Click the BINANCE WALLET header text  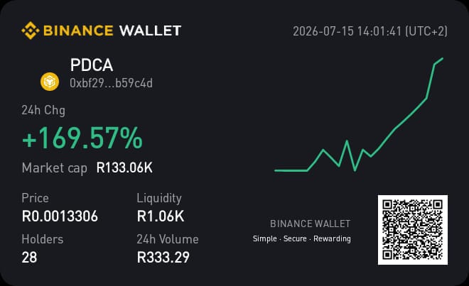tap(112, 31)
